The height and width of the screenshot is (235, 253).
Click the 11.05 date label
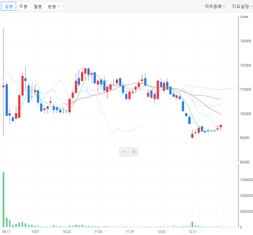[x=98, y=231]
